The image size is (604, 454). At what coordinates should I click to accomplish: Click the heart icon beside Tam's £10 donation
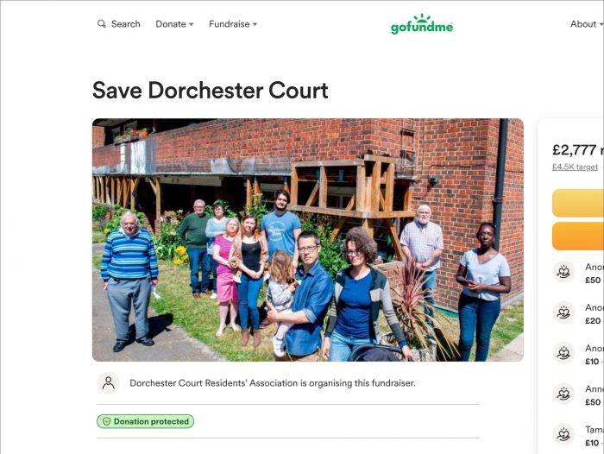[563, 434]
